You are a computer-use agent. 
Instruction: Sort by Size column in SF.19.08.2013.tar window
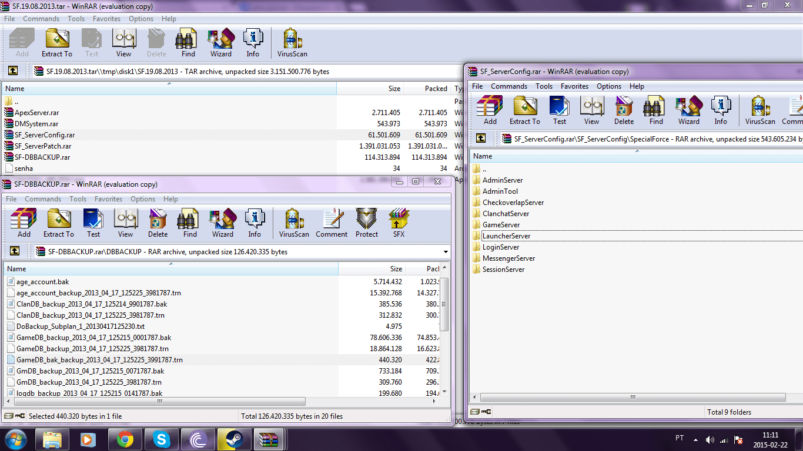tap(370, 89)
